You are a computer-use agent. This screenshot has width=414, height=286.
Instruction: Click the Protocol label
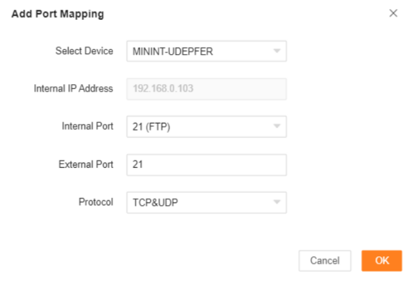97,202
